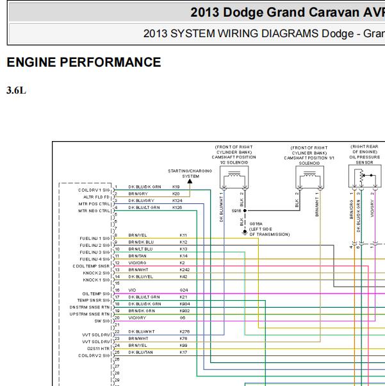
Task: Select the 3.6L engine subheading
Action: tap(16, 90)
